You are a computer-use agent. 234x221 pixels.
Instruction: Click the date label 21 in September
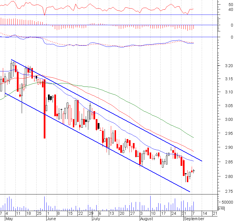pos(215,213)
